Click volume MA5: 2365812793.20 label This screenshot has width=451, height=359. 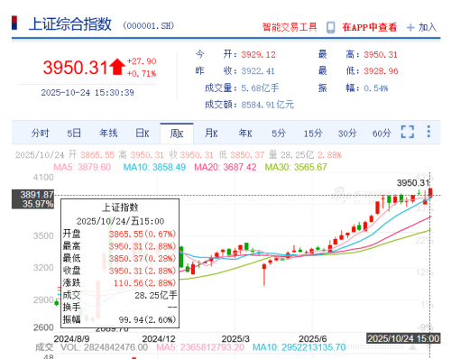click(x=200, y=347)
